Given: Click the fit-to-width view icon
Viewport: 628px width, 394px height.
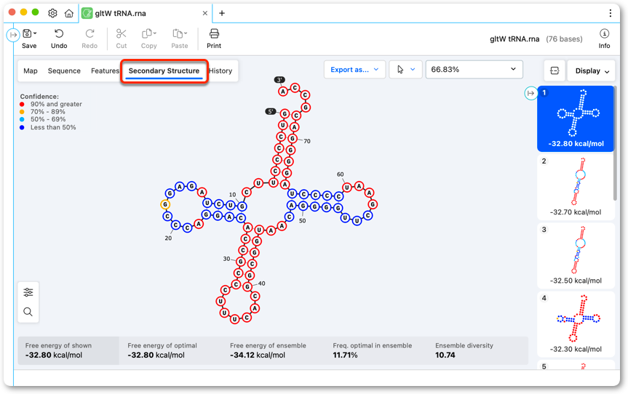Looking at the screenshot, I should (555, 71).
